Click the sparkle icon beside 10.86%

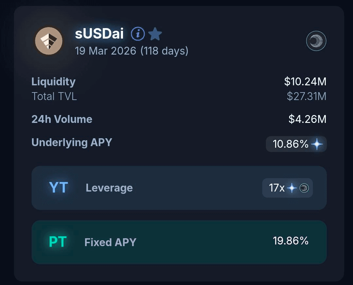pos(317,144)
